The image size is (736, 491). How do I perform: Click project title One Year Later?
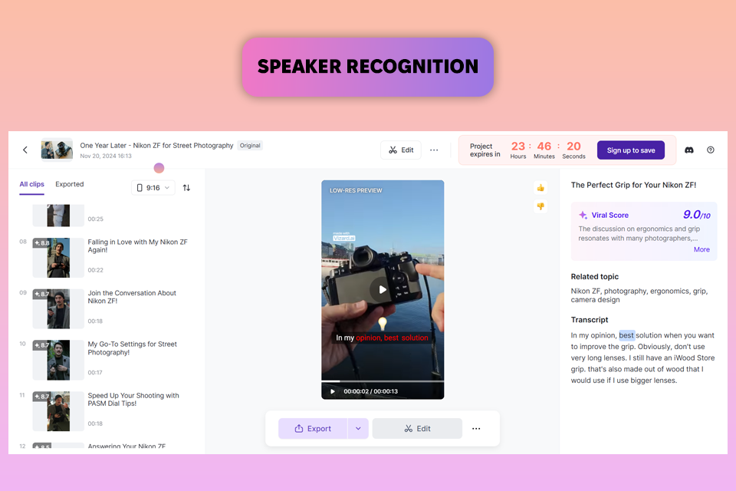[x=156, y=146]
